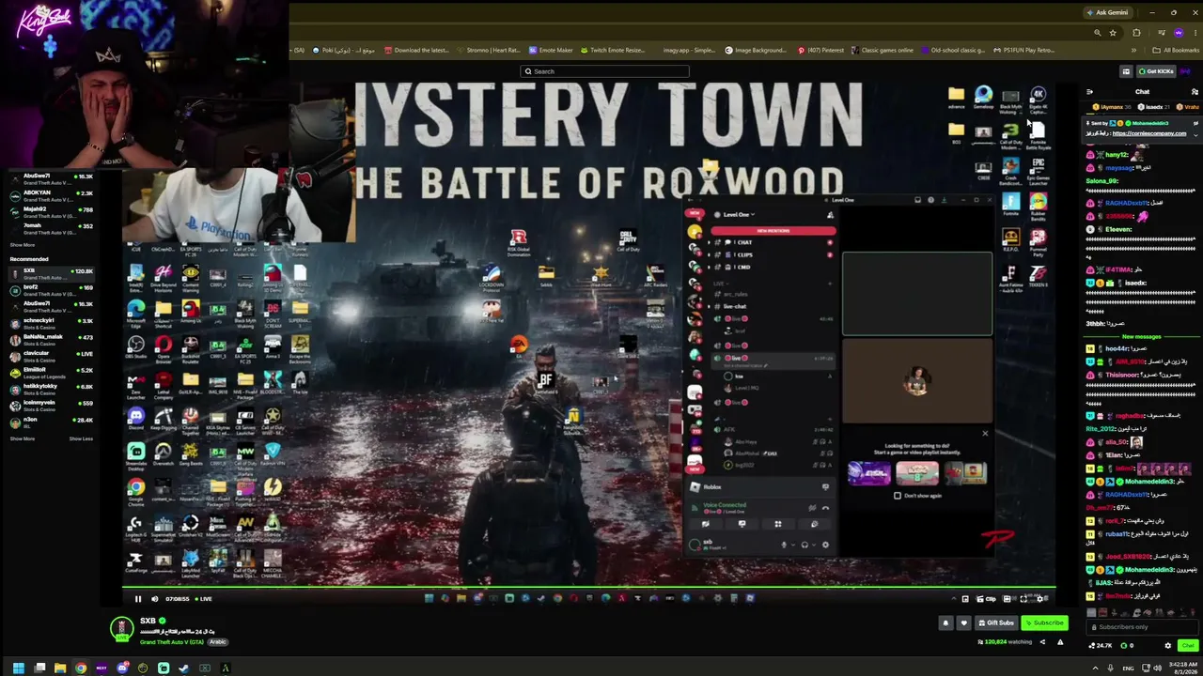This screenshot has height=676, width=1203.
Task: Click the Subscribers only chat input
Action: 1143,627
